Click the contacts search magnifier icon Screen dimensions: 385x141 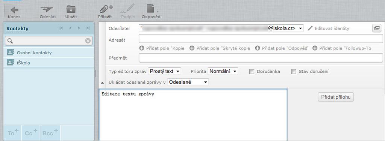[x=10, y=41]
